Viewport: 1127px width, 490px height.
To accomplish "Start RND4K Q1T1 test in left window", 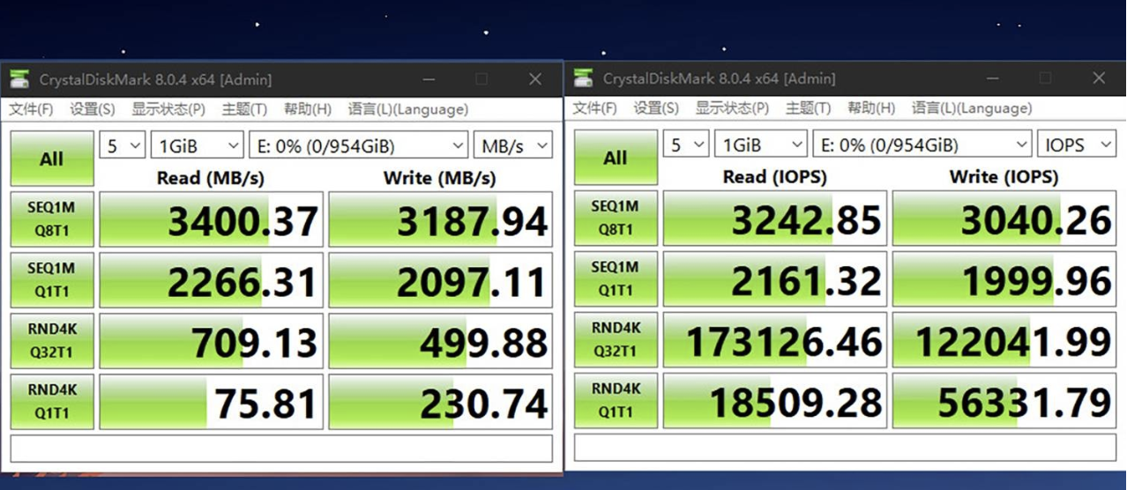I will [52, 401].
